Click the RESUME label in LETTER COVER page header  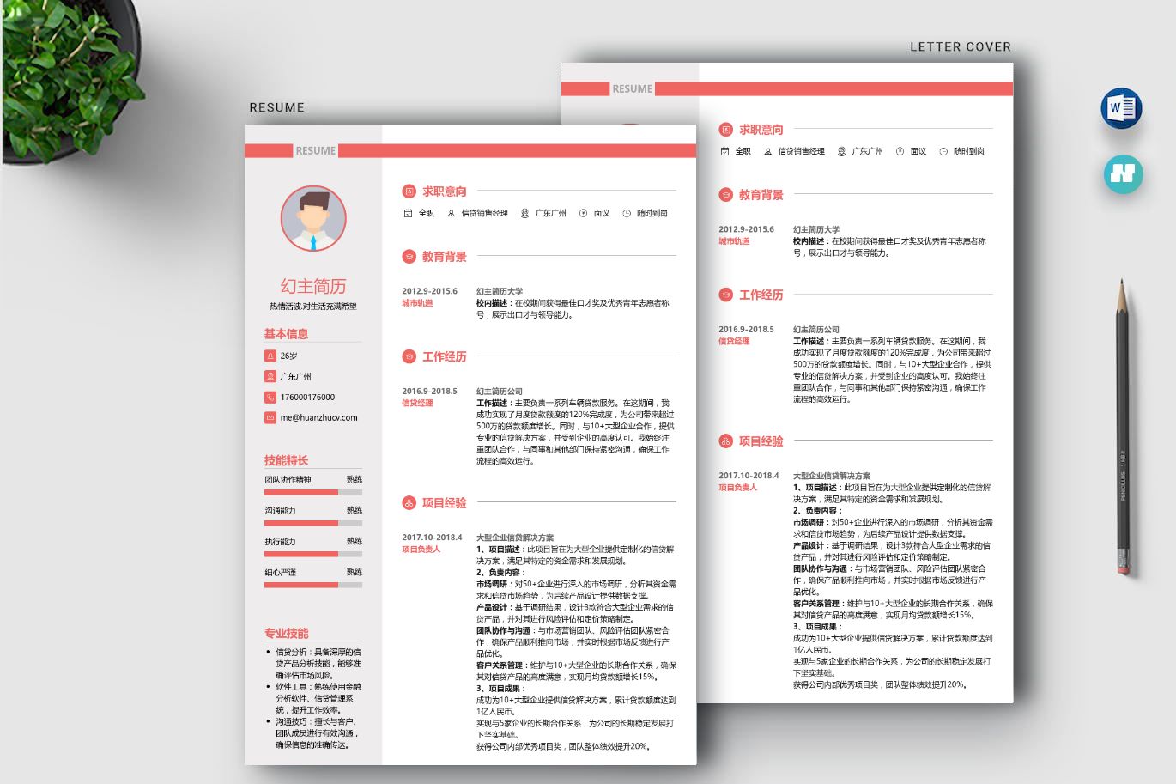[x=632, y=88]
